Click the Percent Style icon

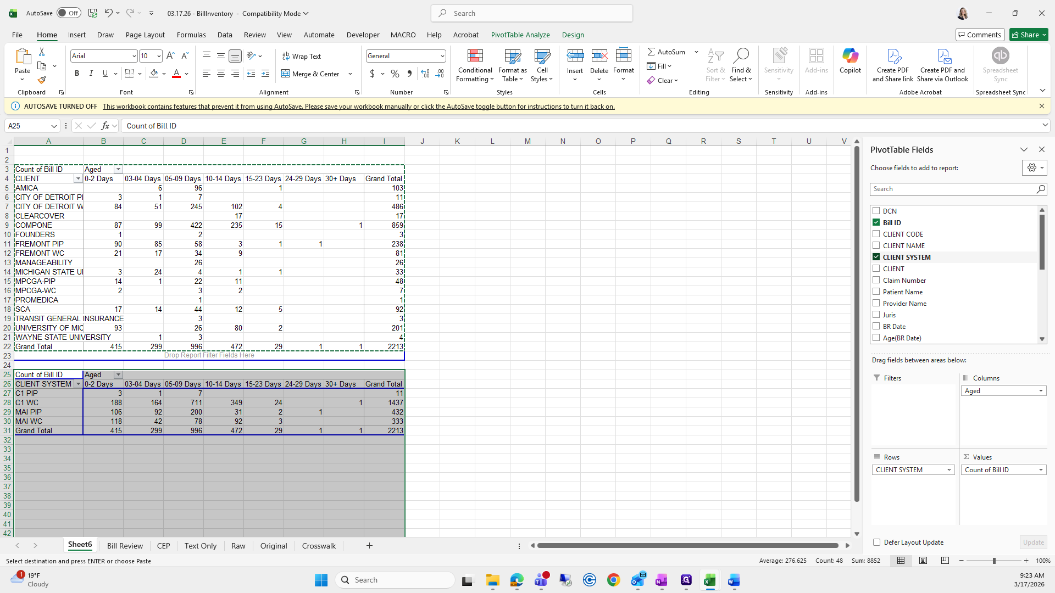click(395, 74)
